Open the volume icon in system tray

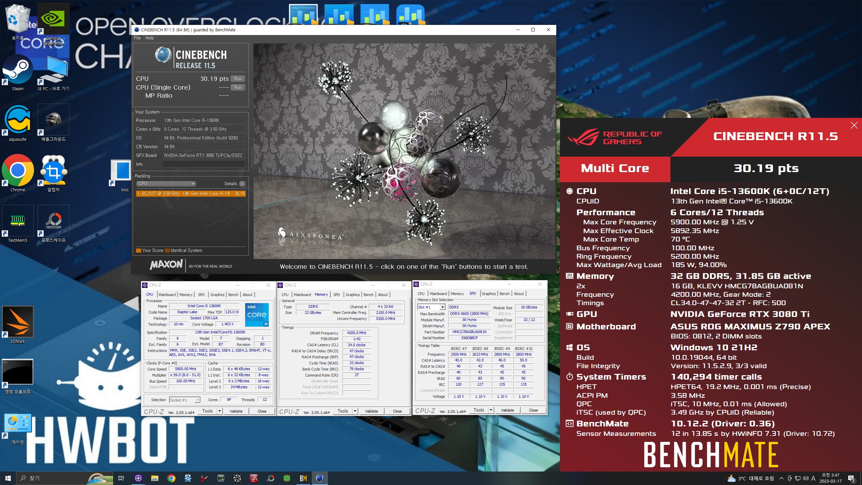[x=805, y=478]
